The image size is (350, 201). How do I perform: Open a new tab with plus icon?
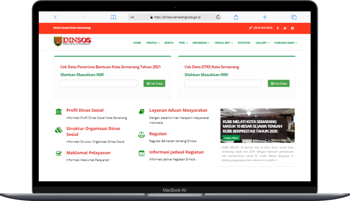click(265, 17)
